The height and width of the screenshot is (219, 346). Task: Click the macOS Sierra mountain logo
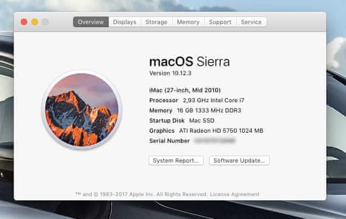pyautogui.click(x=82, y=110)
